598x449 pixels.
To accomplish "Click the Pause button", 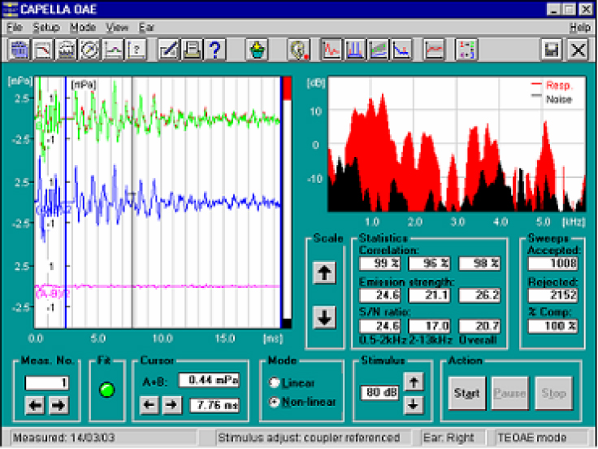I will [x=510, y=393].
